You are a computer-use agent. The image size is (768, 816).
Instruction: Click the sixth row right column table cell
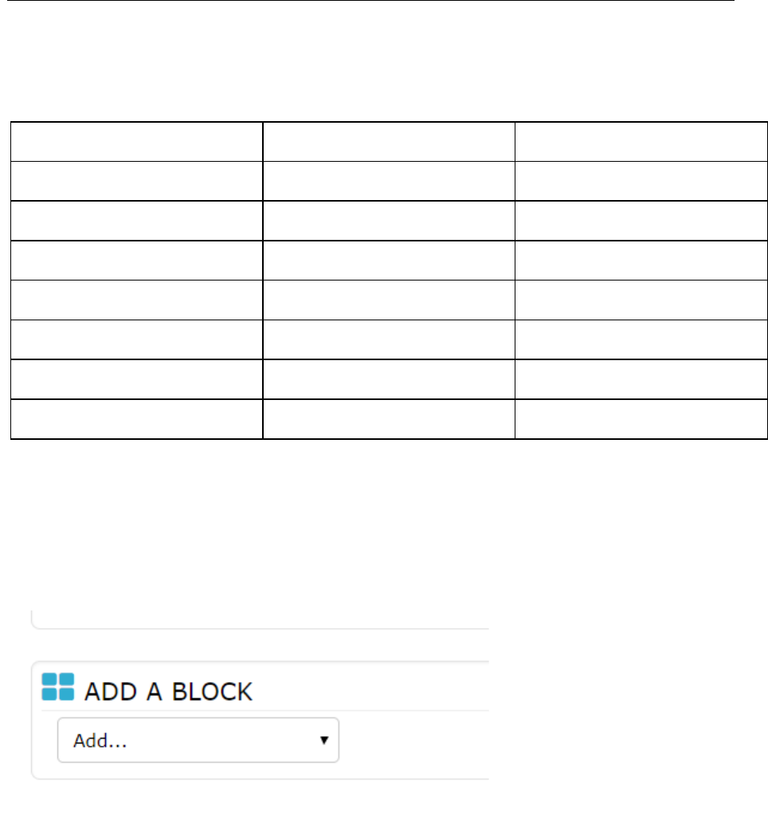click(641, 339)
